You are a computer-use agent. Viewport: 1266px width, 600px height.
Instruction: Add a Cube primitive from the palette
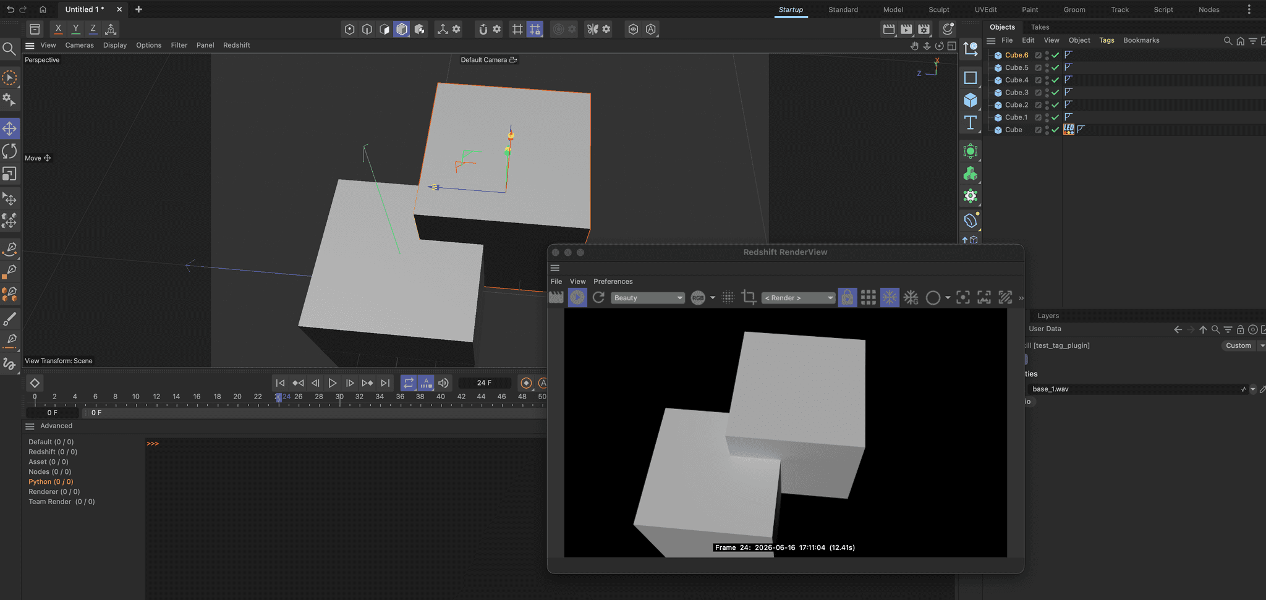971,100
